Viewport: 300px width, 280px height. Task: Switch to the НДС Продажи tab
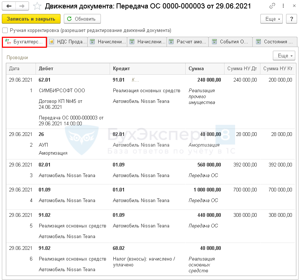point(67,42)
